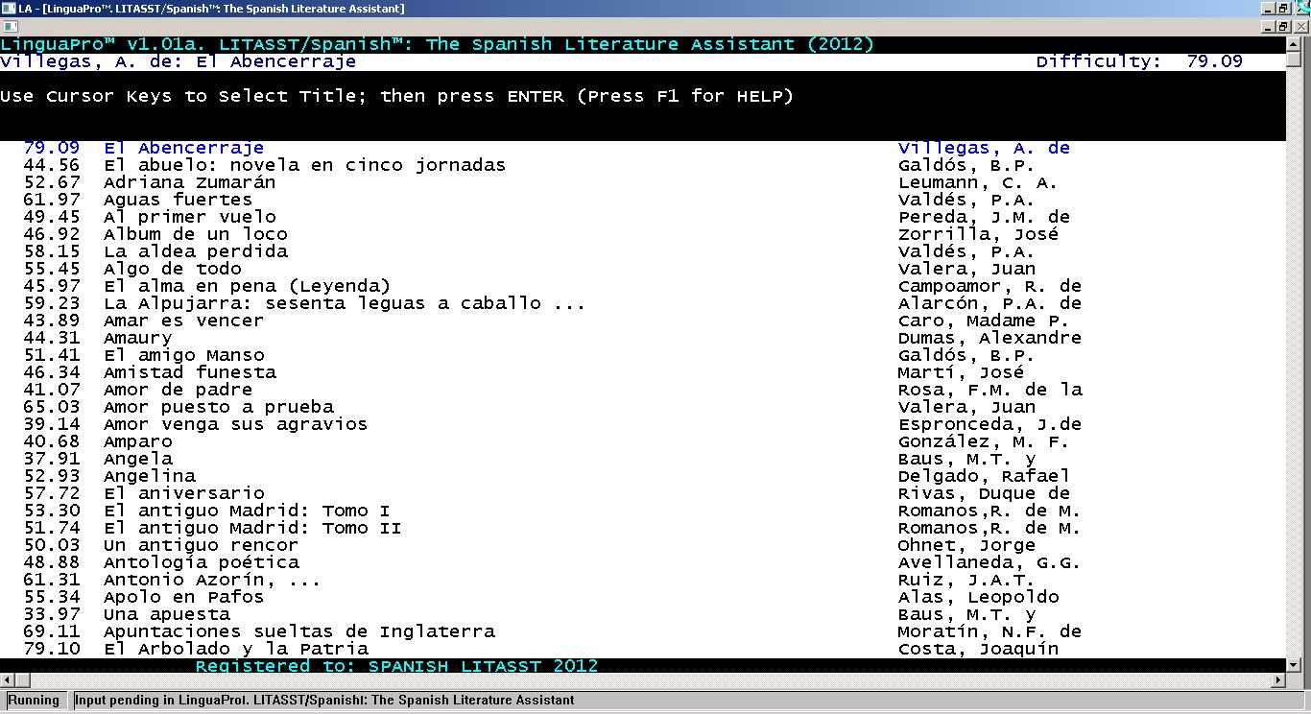Image resolution: width=1311 pixels, height=714 pixels.
Task: Select the title Adriana Zumarán
Action: coord(189,182)
